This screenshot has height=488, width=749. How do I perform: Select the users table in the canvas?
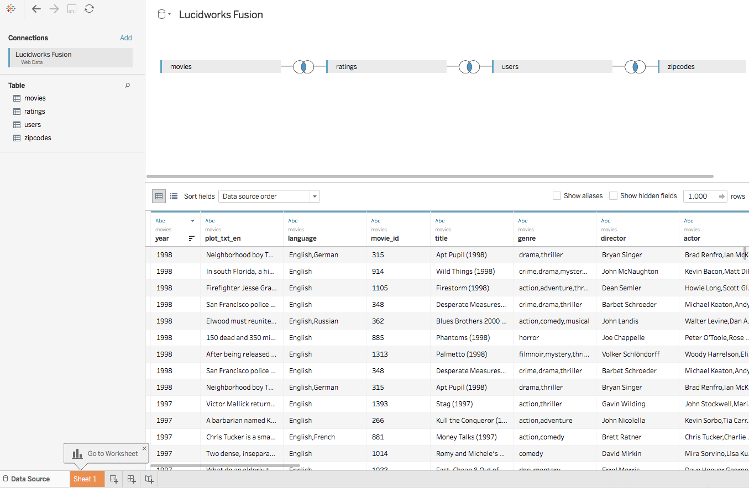[552, 67]
